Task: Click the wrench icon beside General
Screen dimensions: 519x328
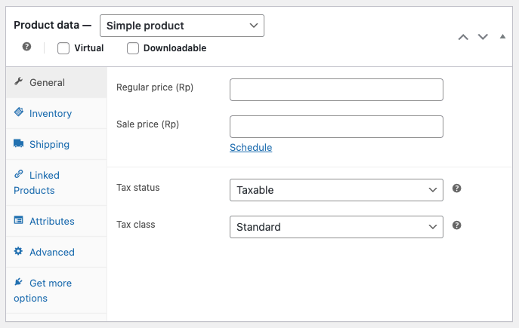Action: click(x=19, y=82)
